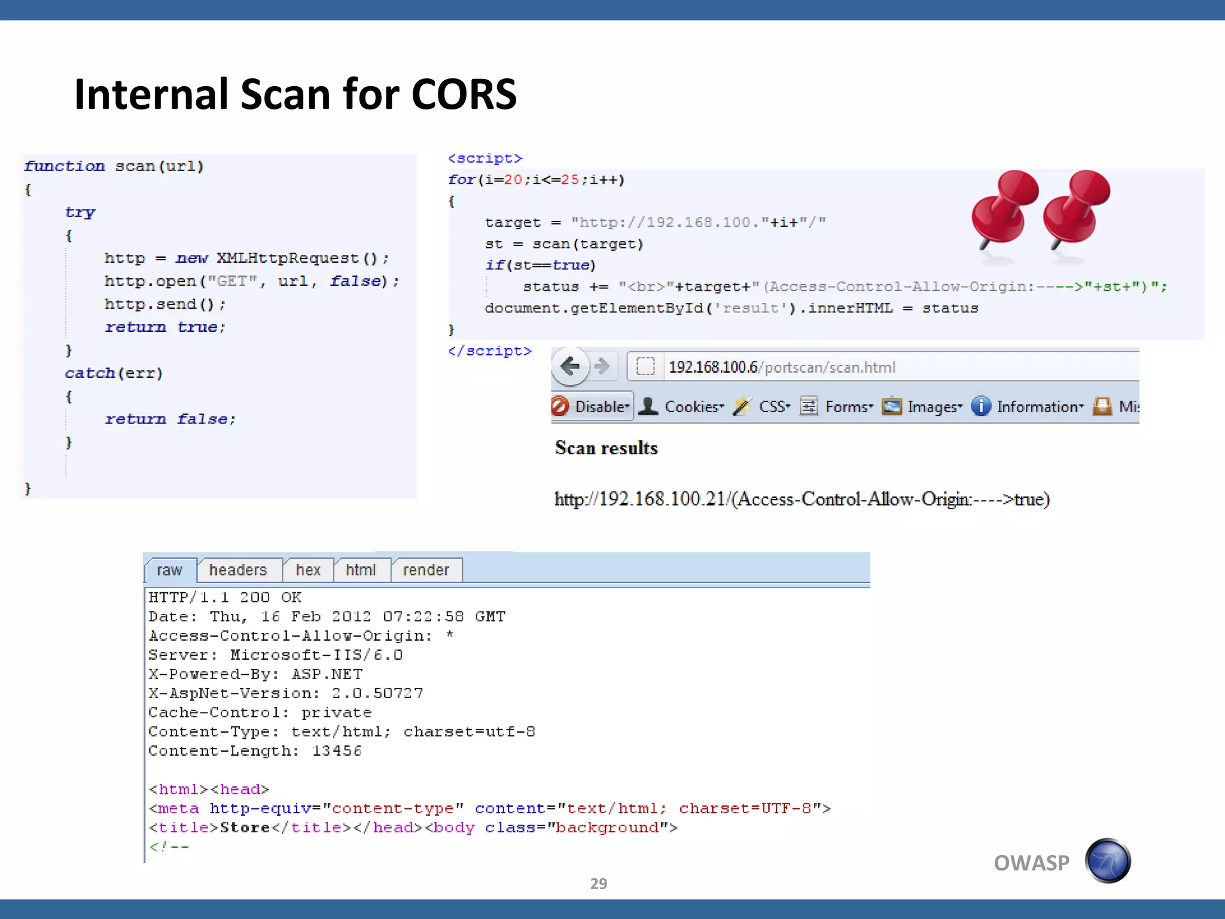The width and height of the screenshot is (1225, 919).
Task: Click 'for(i=20;i<=25;i++)' code line
Action: [537, 179]
